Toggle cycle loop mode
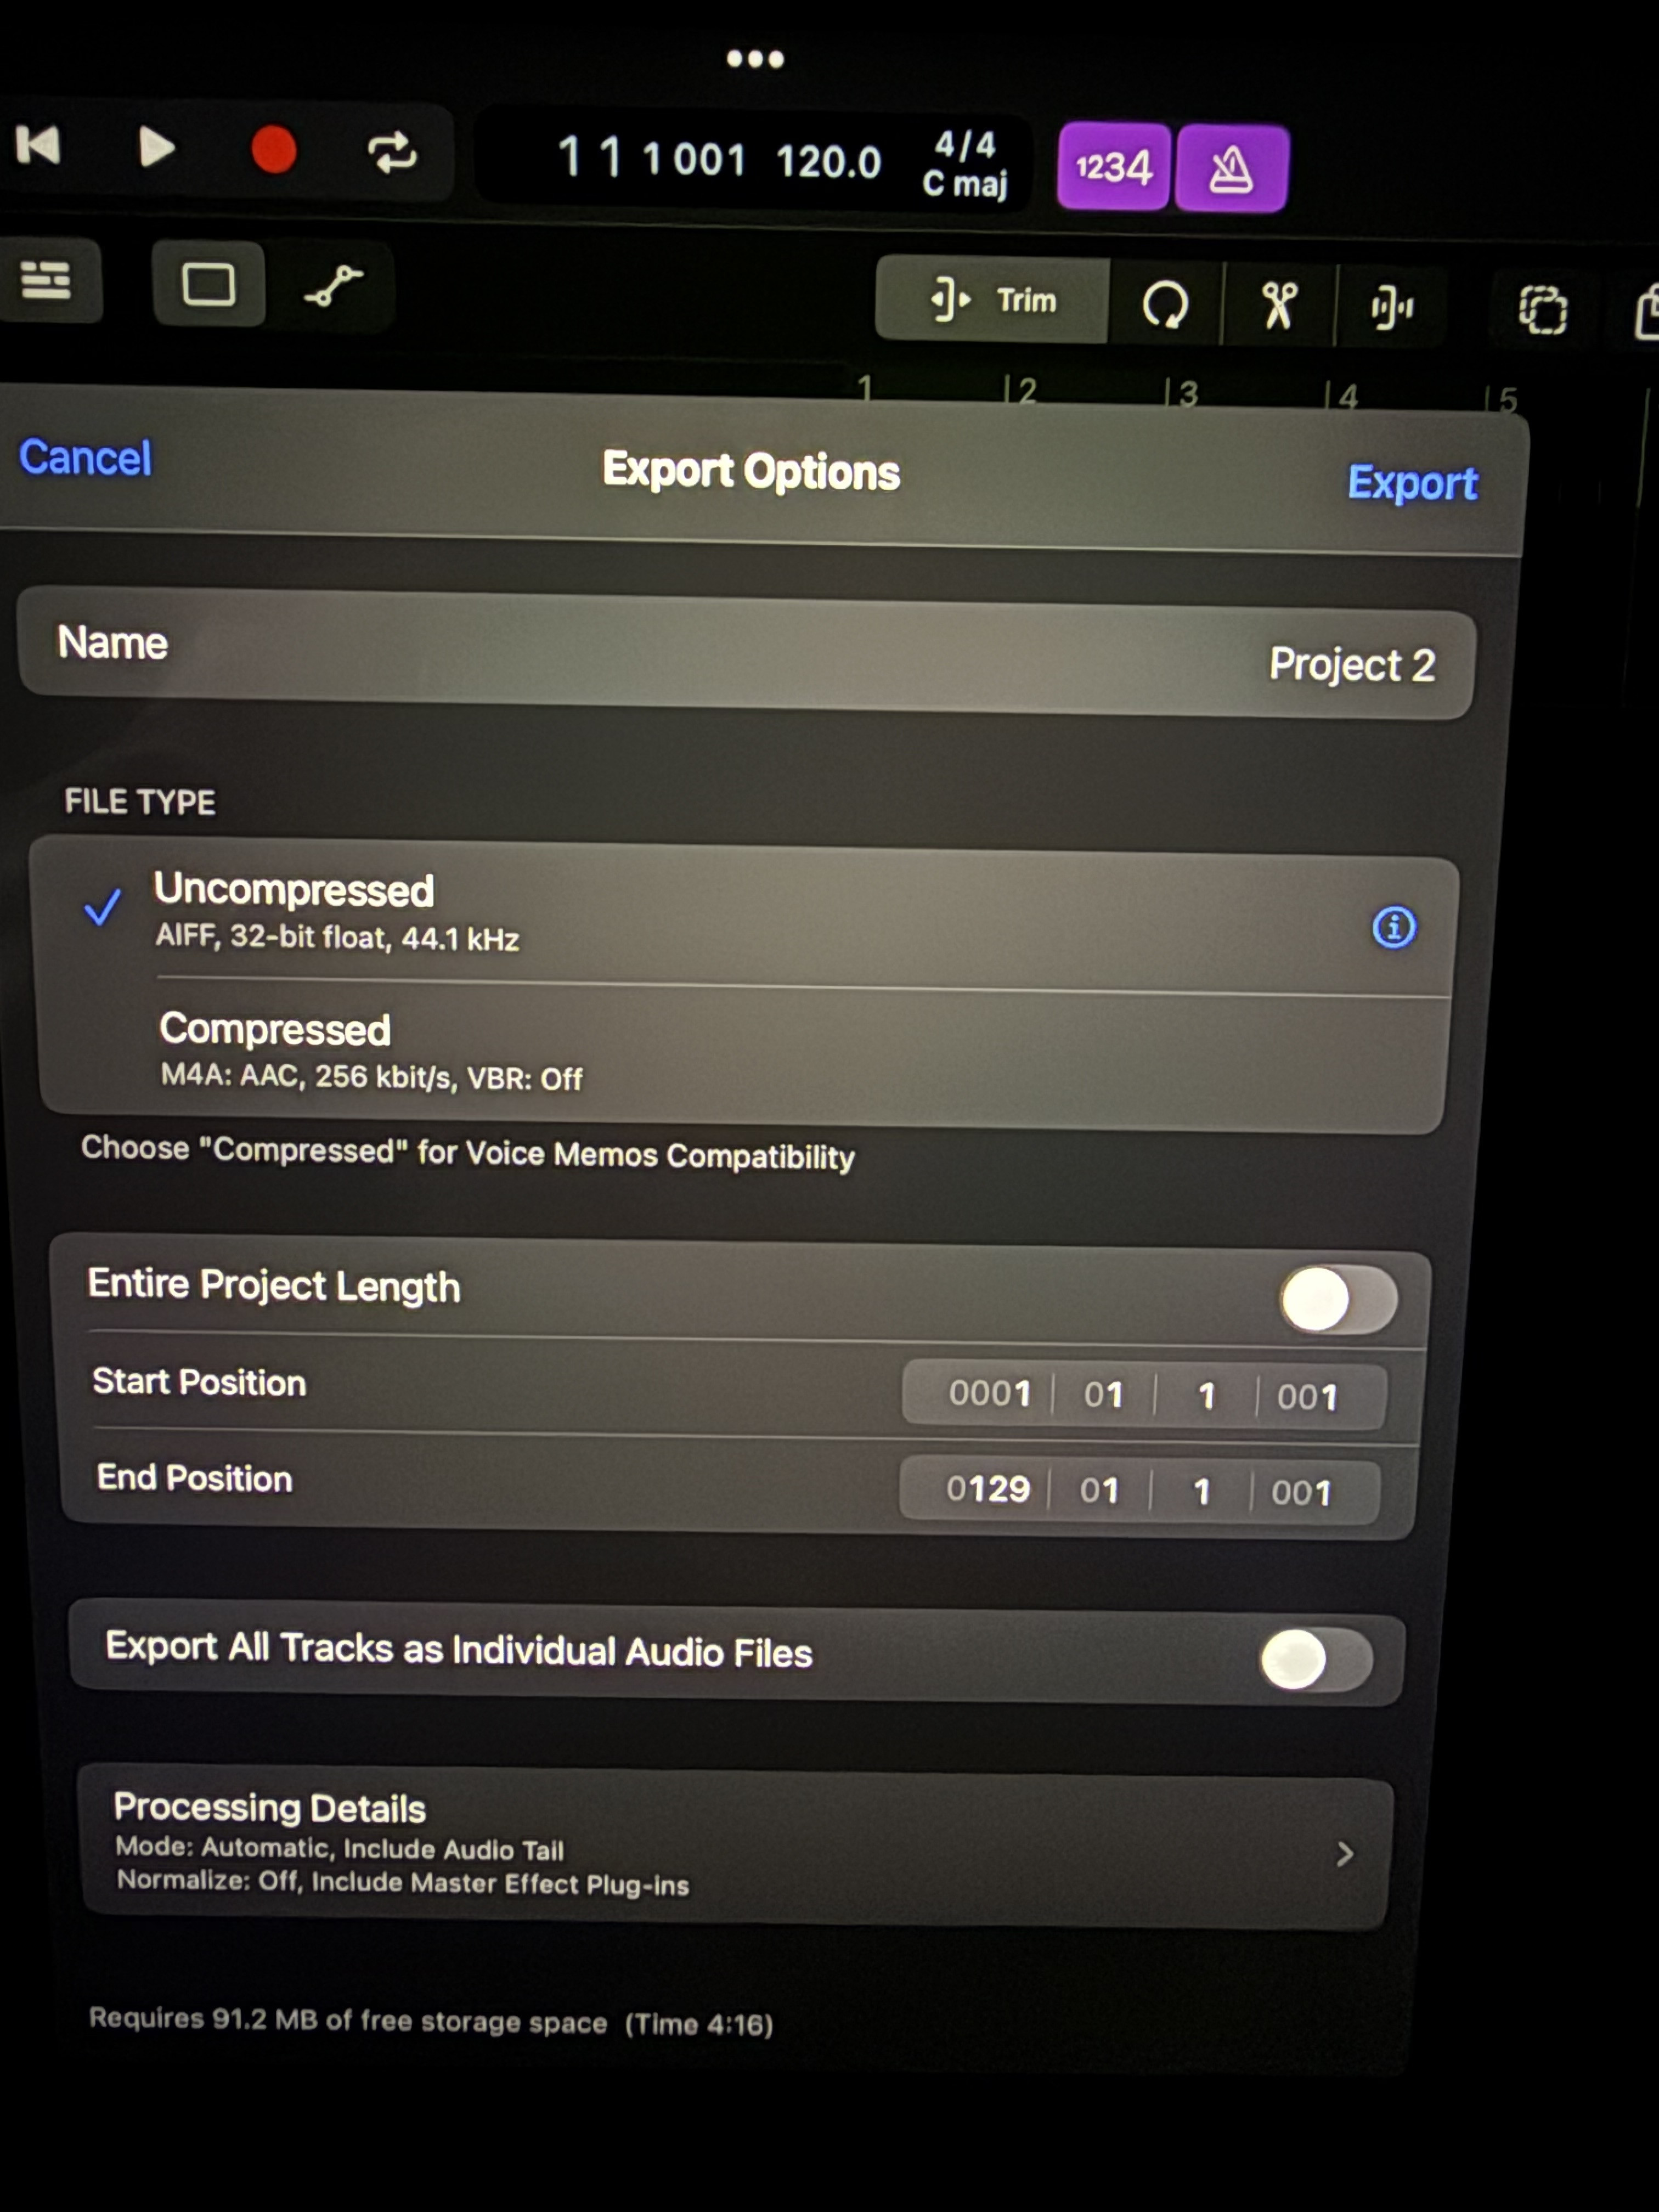The width and height of the screenshot is (1659, 2212). [392, 153]
